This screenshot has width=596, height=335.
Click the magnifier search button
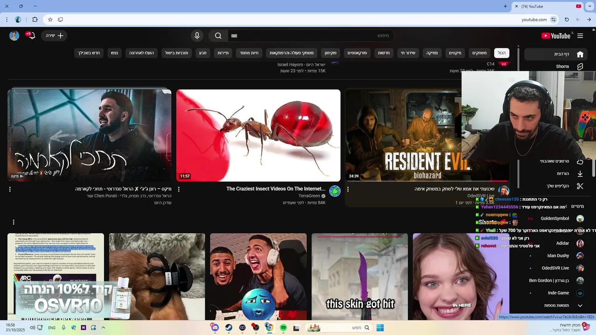pyautogui.click(x=218, y=36)
